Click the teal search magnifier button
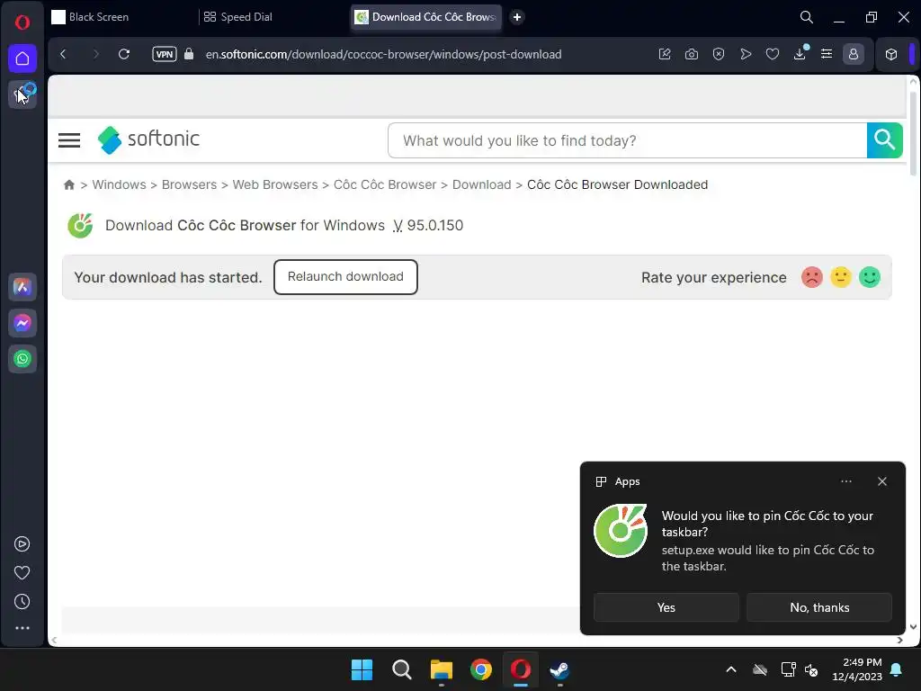The height and width of the screenshot is (691, 921). [885, 139]
